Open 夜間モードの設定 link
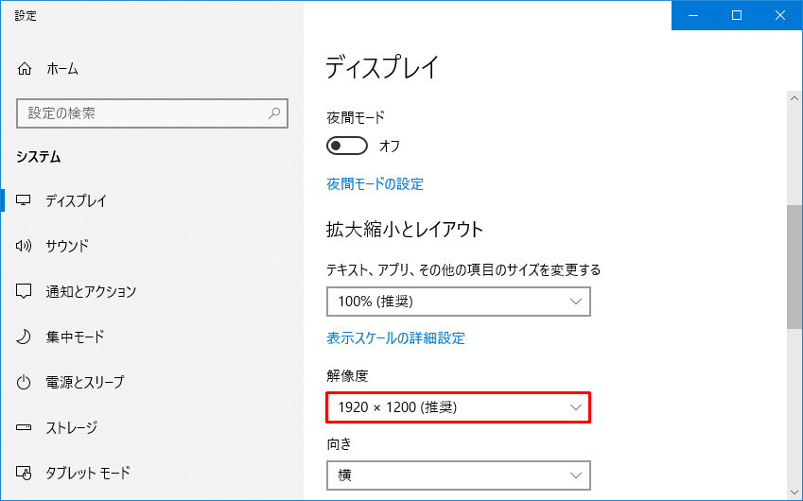803x501 pixels. pyautogui.click(x=375, y=184)
